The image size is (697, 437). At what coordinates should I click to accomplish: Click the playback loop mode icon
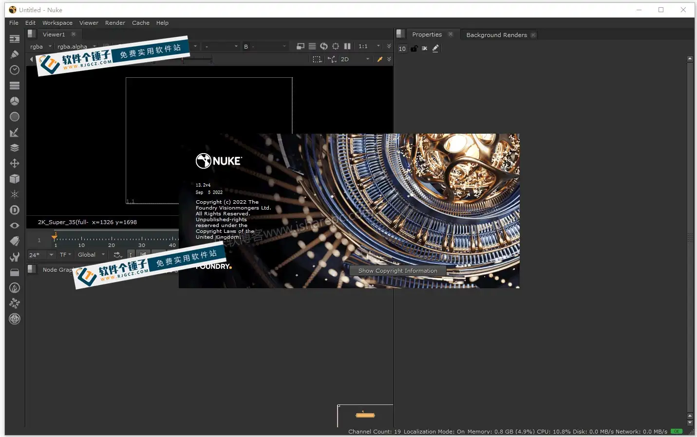(117, 255)
